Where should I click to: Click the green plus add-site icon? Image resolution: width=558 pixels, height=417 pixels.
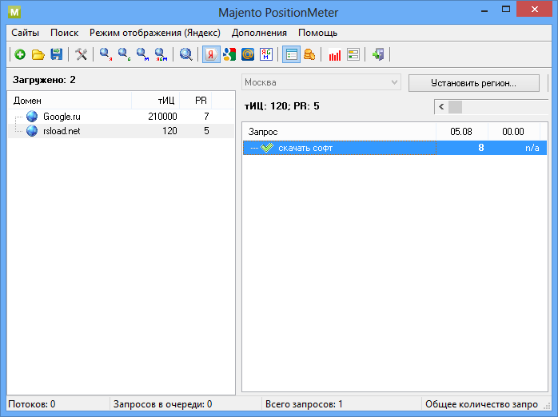point(20,54)
